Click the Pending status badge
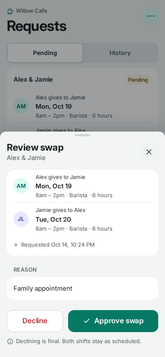The width and height of the screenshot is (165, 357). coord(138,80)
